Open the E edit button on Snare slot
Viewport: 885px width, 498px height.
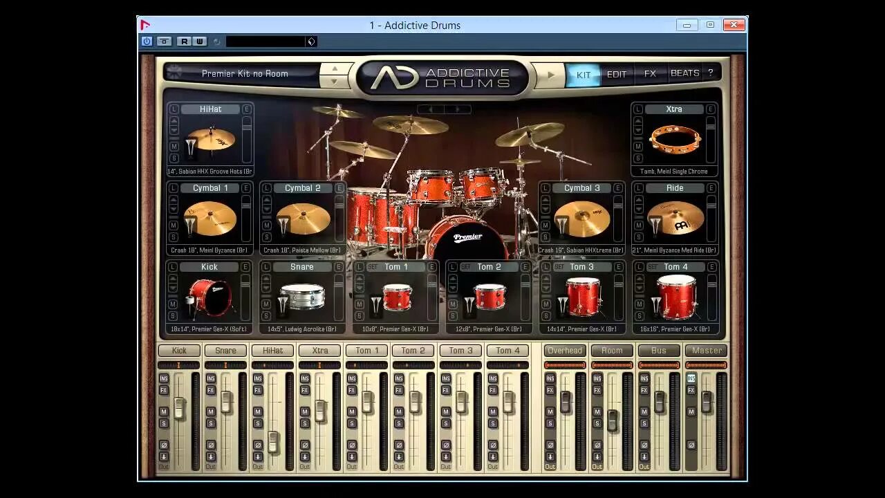click(339, 267)
